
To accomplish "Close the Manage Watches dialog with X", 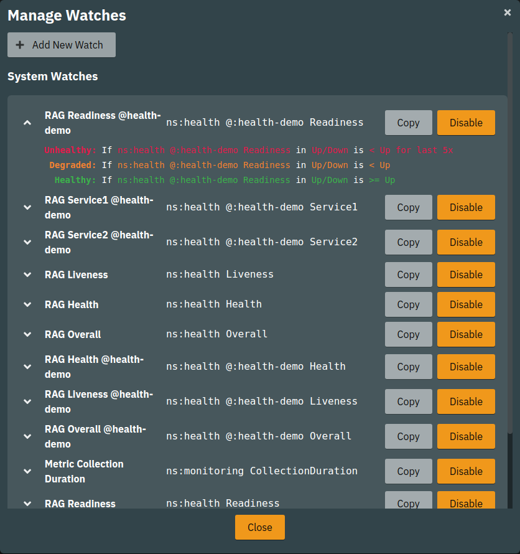I will (508, 12).
